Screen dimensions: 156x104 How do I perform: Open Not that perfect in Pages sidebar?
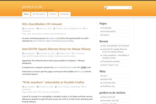(109, 31)
